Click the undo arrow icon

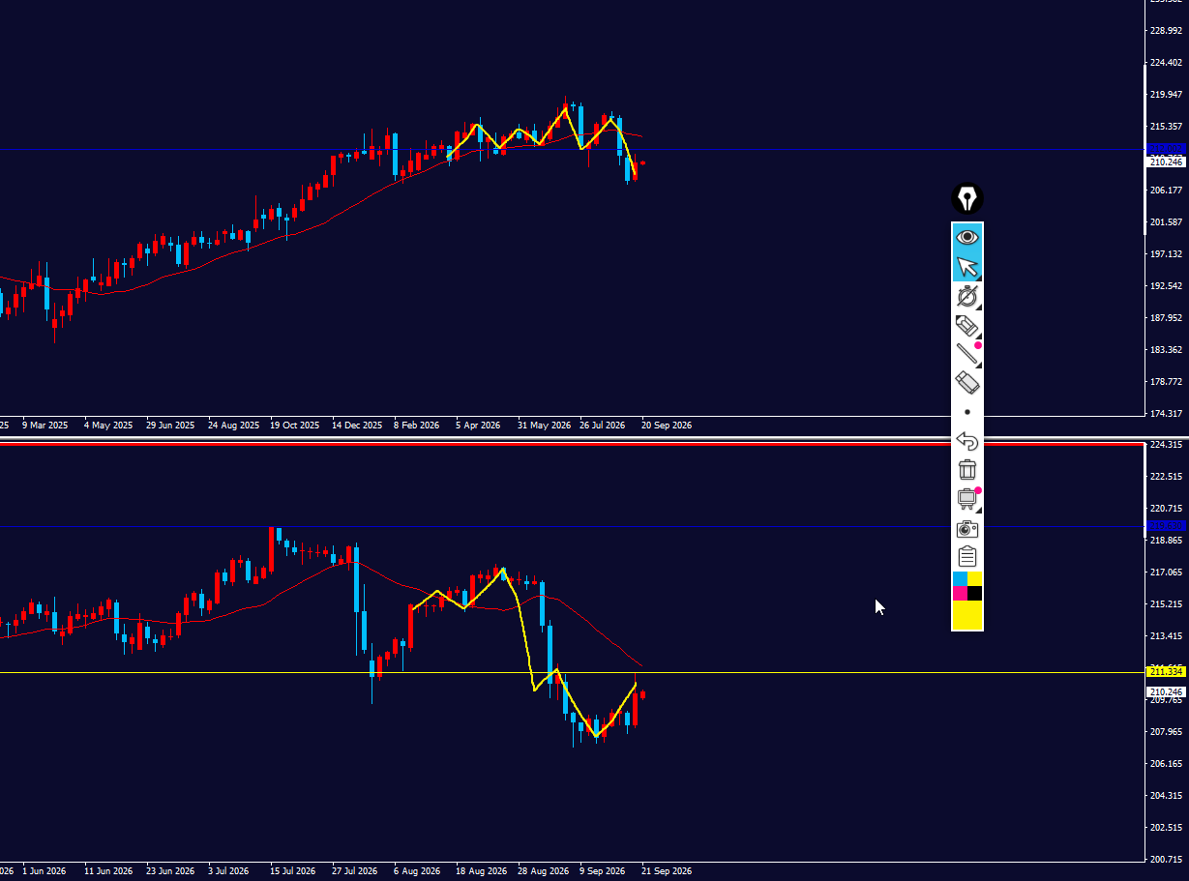tap(967, 441)
